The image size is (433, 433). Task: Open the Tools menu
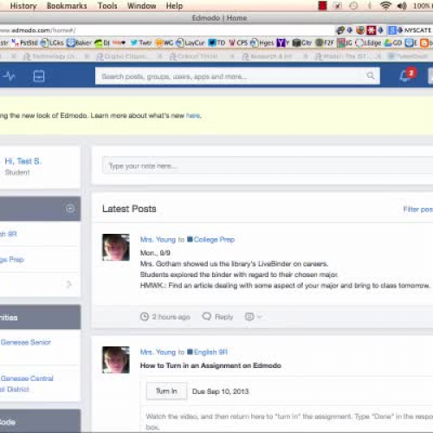(x=107, y=6)
